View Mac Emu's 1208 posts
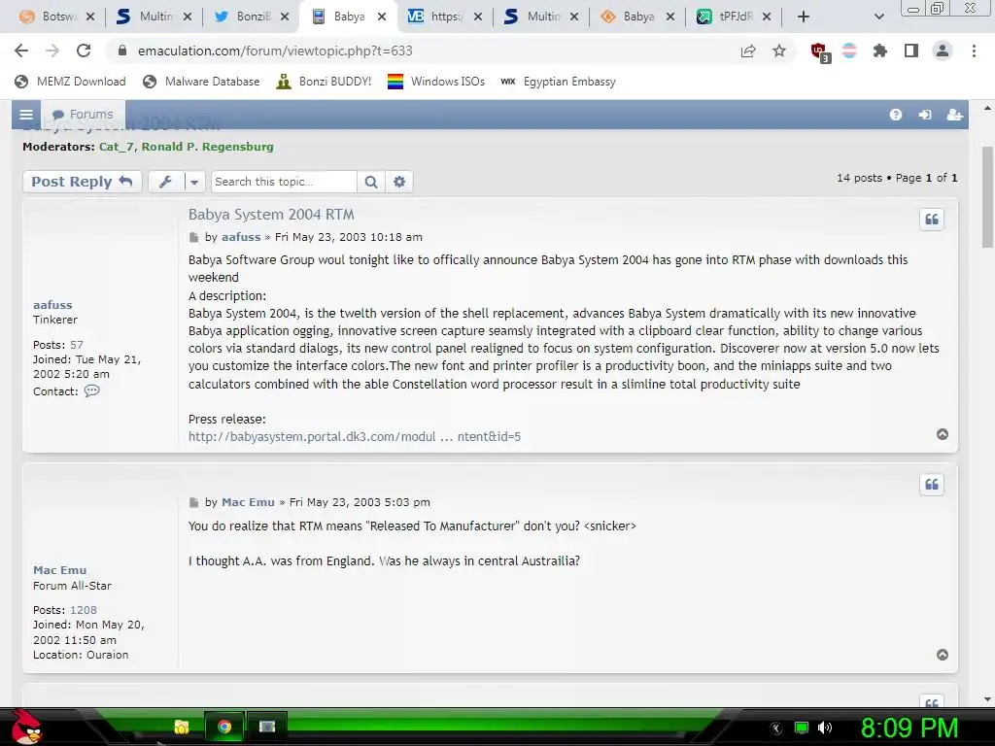The height and width of the screenshot is (746, 995). tap(84, 610)
